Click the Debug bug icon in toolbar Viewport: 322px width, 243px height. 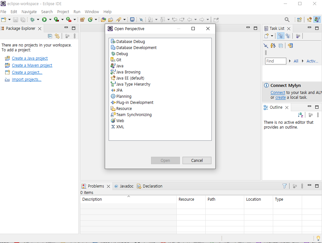click(32, 20)
